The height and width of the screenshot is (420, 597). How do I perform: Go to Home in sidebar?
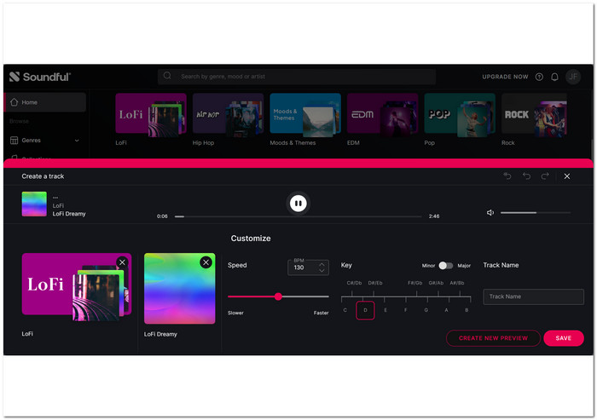[45, 102]
